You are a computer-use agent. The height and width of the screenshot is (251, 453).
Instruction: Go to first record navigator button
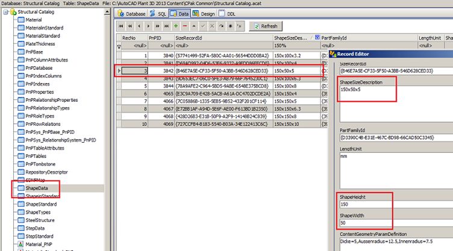(121, 26)
